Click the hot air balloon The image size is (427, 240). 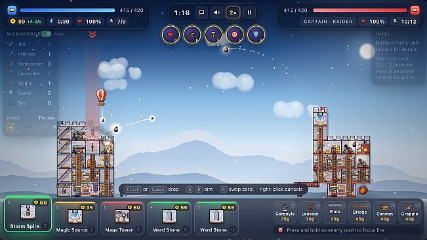click(x=101, y=97)
